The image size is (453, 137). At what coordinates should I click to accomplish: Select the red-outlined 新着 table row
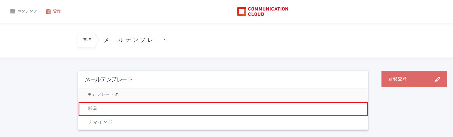(x=223, y=109)
